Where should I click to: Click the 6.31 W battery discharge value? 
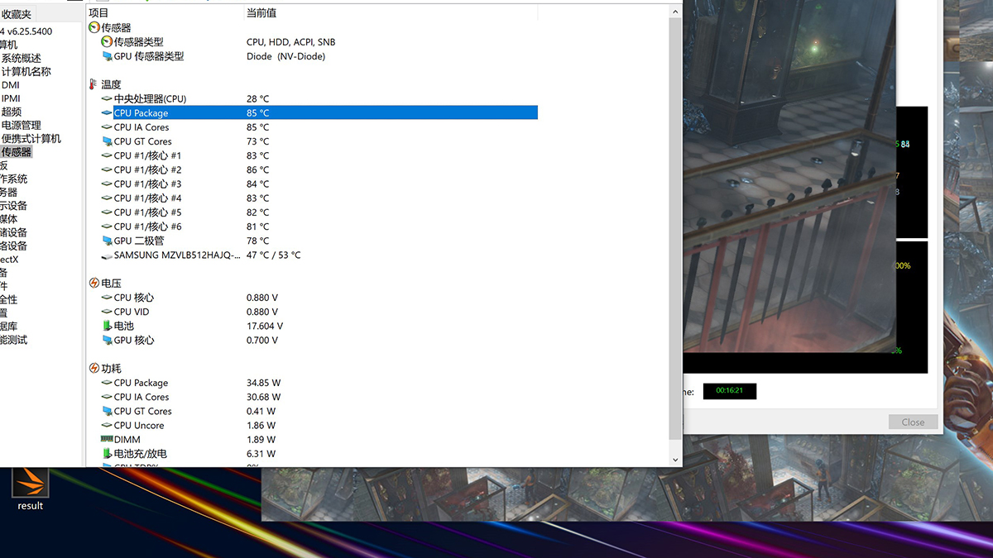coord(261,453)
